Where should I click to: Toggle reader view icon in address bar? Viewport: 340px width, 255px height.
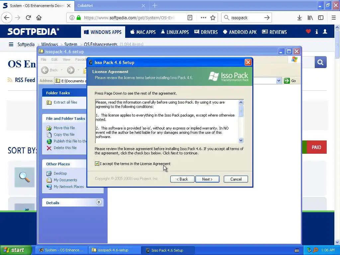190,18
